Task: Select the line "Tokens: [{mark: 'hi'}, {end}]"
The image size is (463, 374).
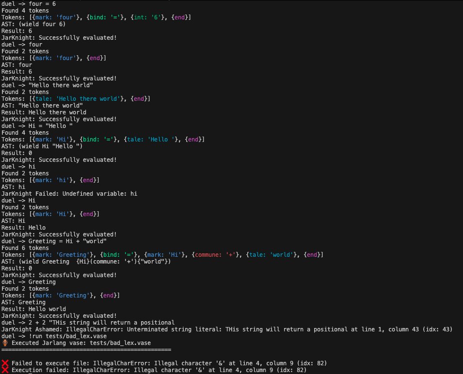Action: tap(50, 180)
